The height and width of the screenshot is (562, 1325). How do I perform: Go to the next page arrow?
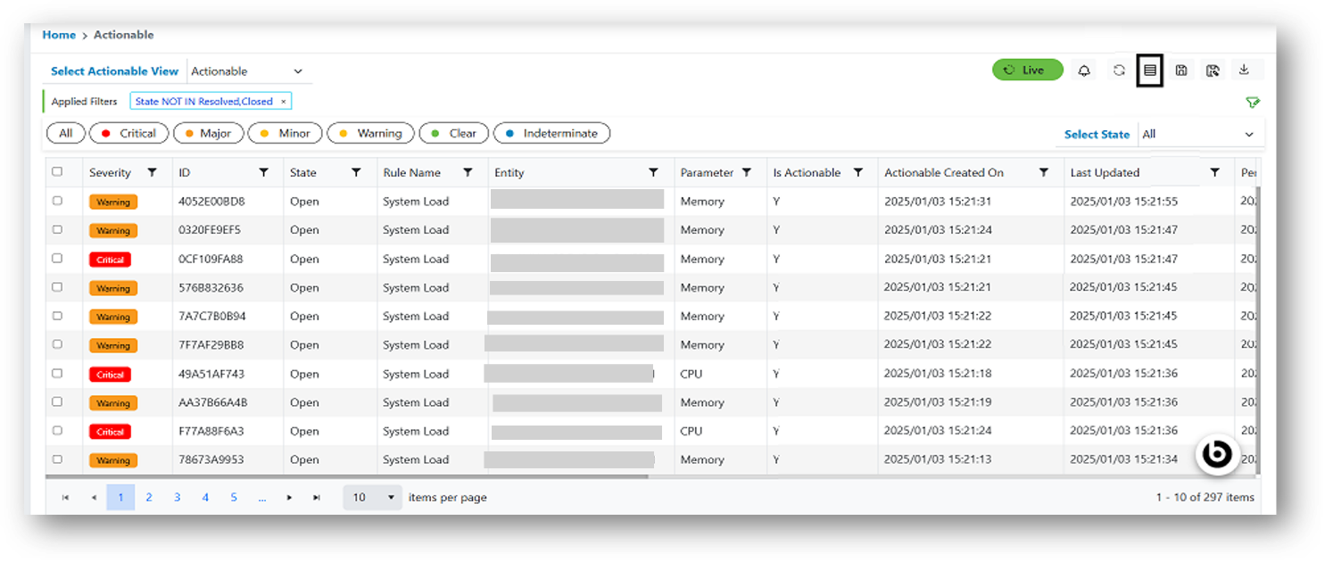point(289,498)
